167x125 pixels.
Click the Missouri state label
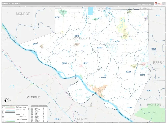click(x=33, y=97)
